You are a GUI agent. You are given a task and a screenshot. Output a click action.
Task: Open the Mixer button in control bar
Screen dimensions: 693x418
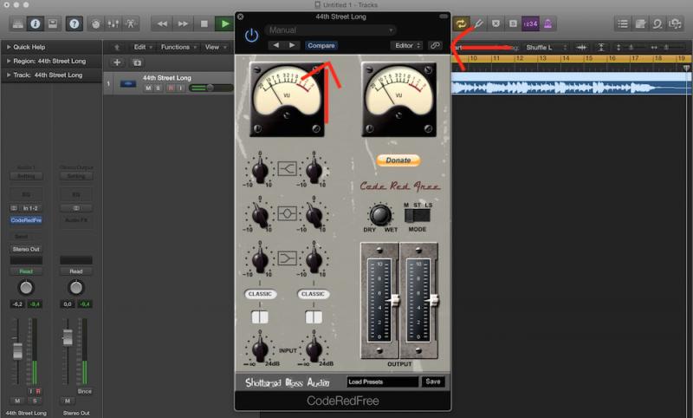(113, 23)
